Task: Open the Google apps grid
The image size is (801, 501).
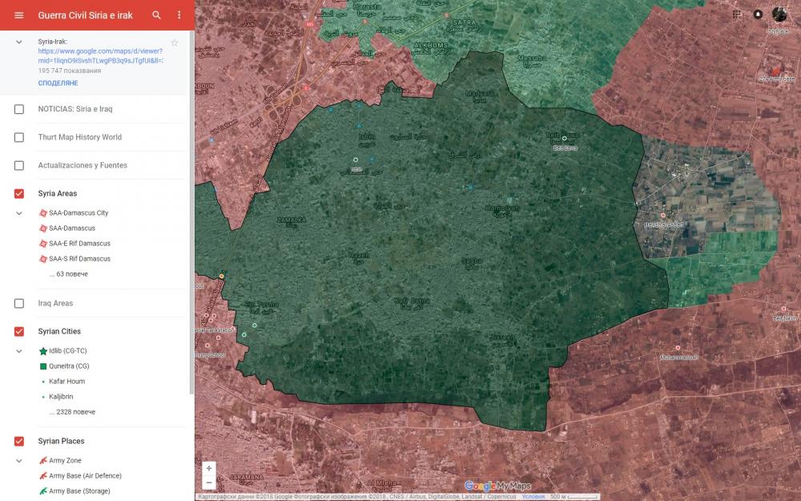Action: 737,14
